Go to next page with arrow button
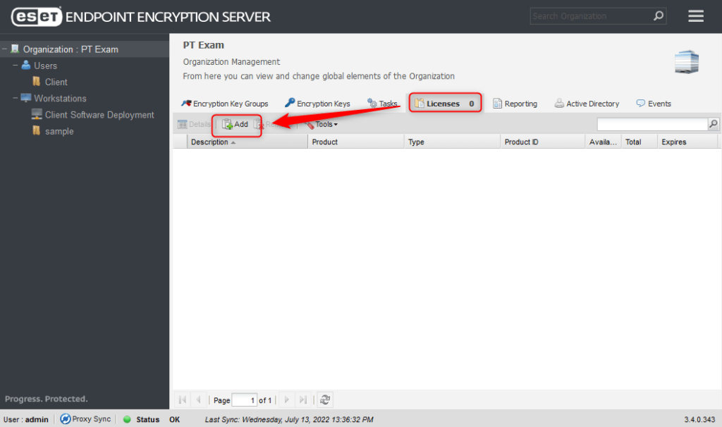722x427 pixels. click(x=286, y=400)
